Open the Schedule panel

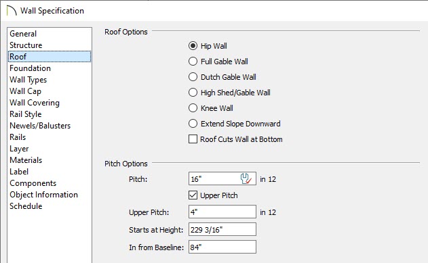pos(50,206)
